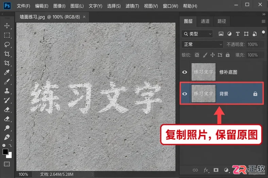Open the 类型 filter dropdown
The image size is (268, 178).
point(197,34)
